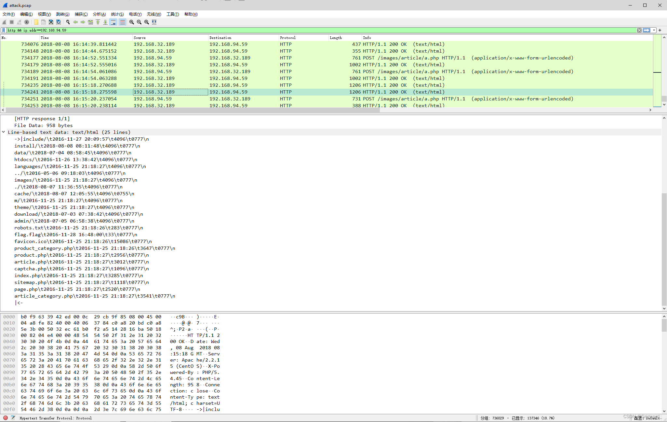Open the 编辑(E) menu
The height and width of the screenshot is (422, 667).
pyautogui.click(x=26, y=14)
